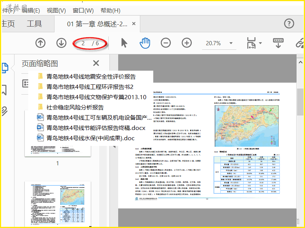This screenshot has height=228, width=305.
Task: Activate the hand pan tool
Action: (145, 43)
